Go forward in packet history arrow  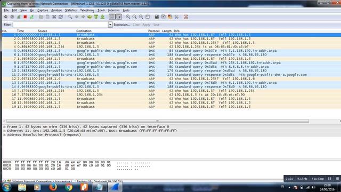[83, 17]
